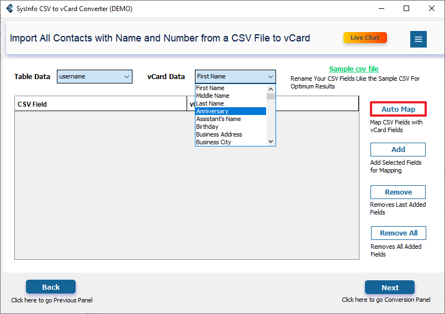The height and width of the screenshot is (314, 445).
Task: Go back with the Back button
Action: [x=51, y=287]
